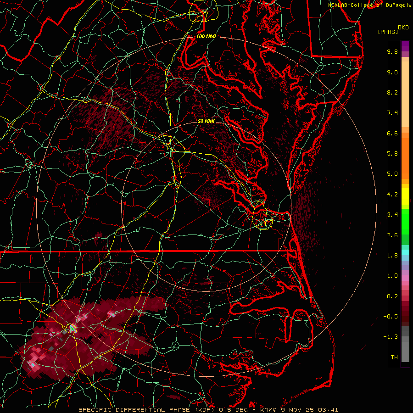Image resolution: width=413 pixels, height=413 pixels.
Task: Click the bright green segment of the color bar
Action: pyautogui.click(x=405, y=221)
